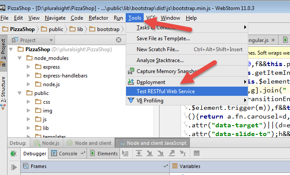The image size is (290, 175).
Task: Click the rerun debug bug icon
Action: click(x=13, y=154)
